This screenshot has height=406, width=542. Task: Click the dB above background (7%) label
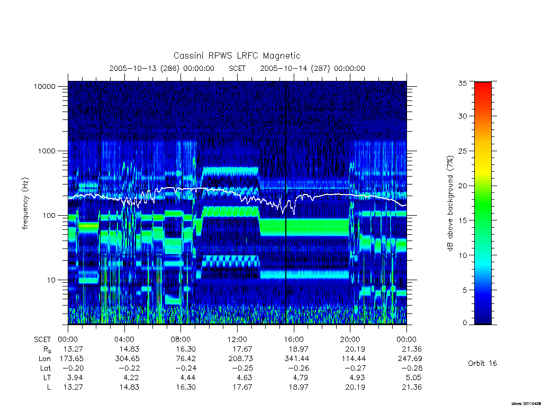[x=450, y=204]
